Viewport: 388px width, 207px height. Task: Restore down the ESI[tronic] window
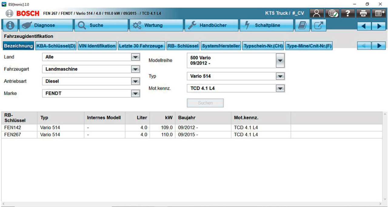(367, 4)
